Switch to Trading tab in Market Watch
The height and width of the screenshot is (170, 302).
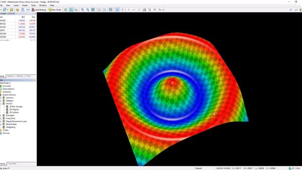click(x=20, y=76)
